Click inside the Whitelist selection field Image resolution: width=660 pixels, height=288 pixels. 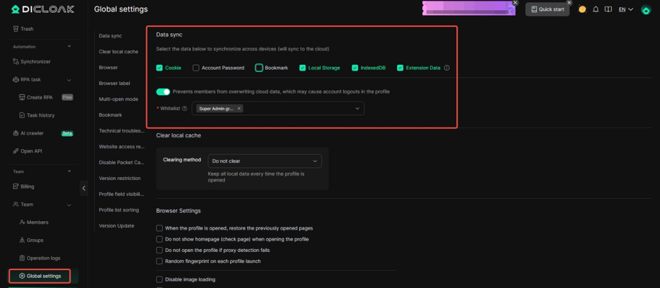click(296, 109)
